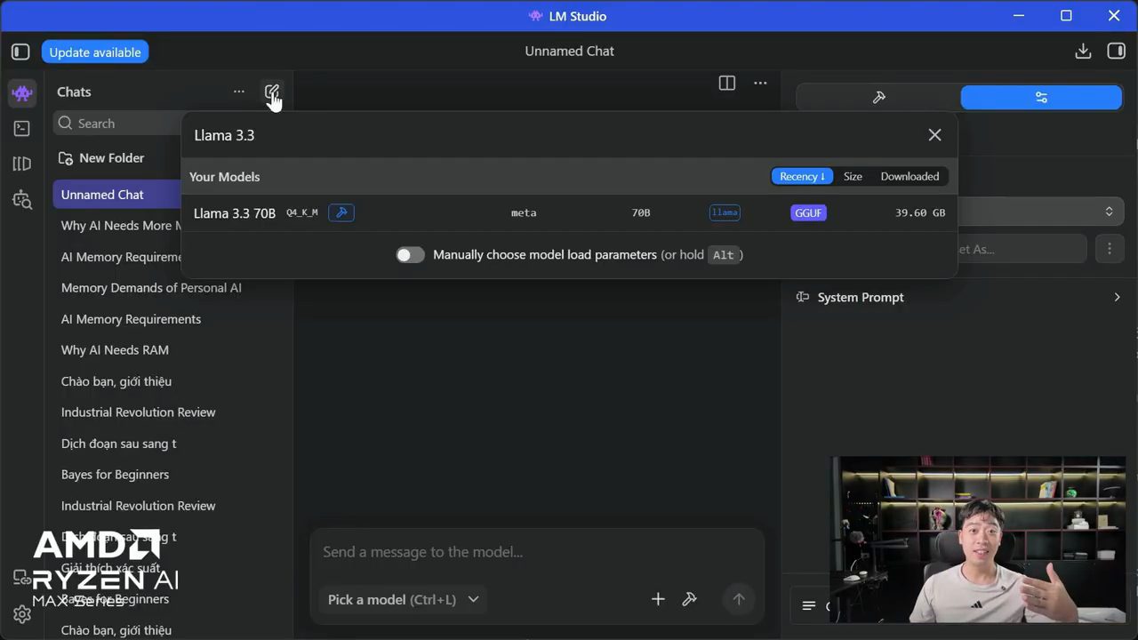Open the Chats header more options ellipsis
This screenshot has height=640, width=1138.
238,92
